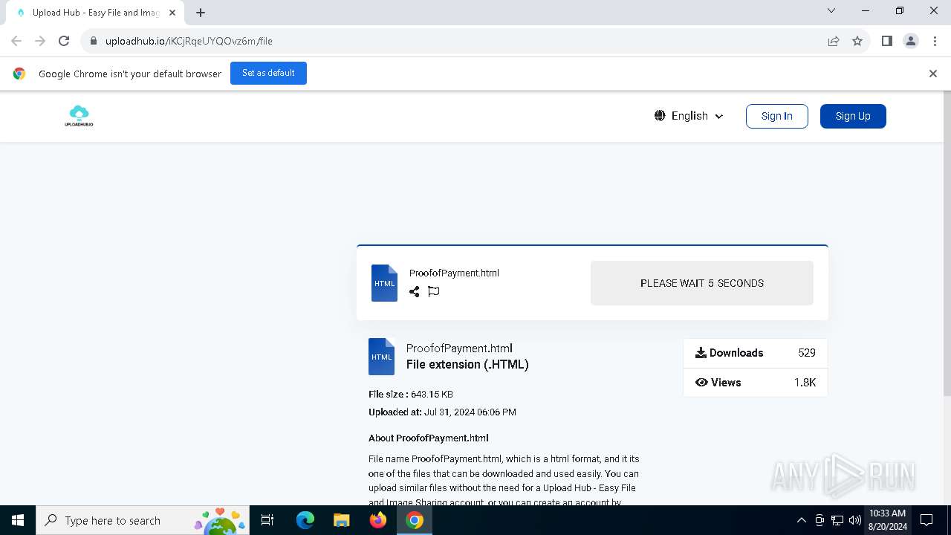Screen dimensions: 951x535
Task: Click the 529 downloads count
Action: pyautogui.click(x=807, y=353)
